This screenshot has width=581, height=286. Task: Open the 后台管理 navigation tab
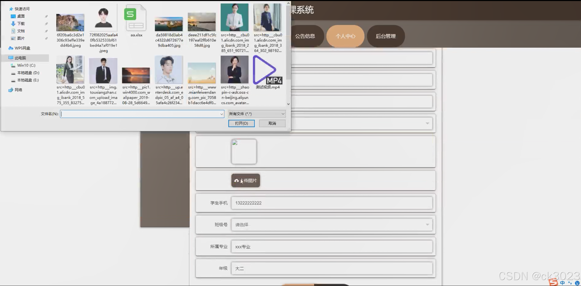click(x=386, y=36)
